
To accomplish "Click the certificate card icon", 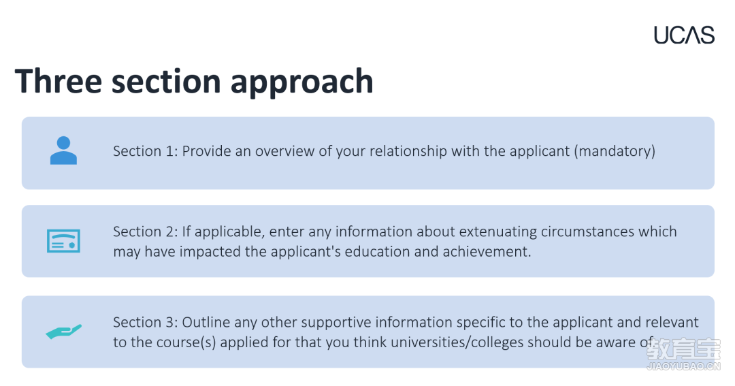I will coord(63,241).
